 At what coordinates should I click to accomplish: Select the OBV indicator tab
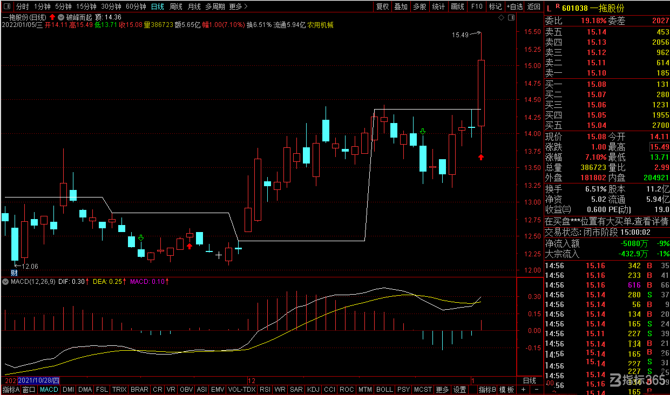[186, 390]
